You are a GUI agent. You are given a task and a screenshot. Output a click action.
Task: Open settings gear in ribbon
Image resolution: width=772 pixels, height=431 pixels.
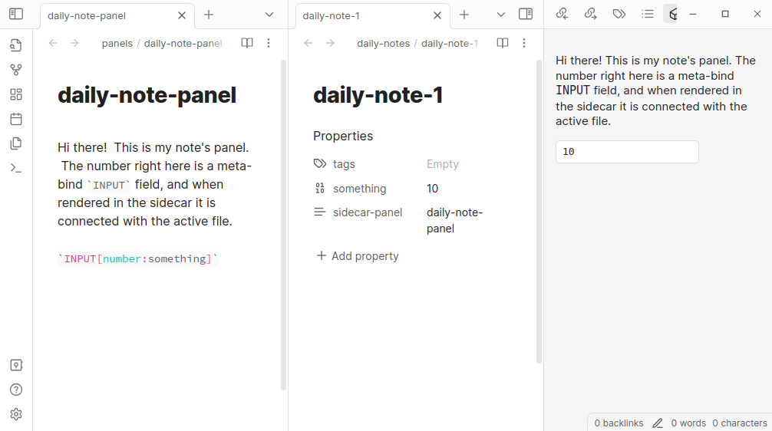point(16,414)
